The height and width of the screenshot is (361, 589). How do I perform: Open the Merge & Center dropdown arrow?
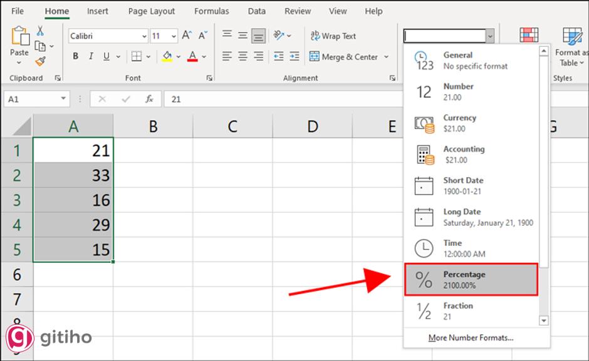click(x=386, y=57)
